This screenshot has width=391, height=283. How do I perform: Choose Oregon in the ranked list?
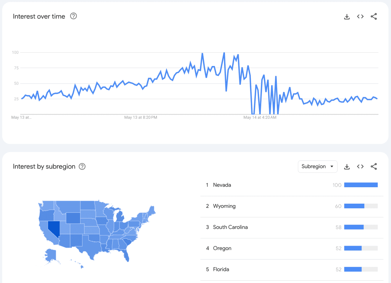222,248
